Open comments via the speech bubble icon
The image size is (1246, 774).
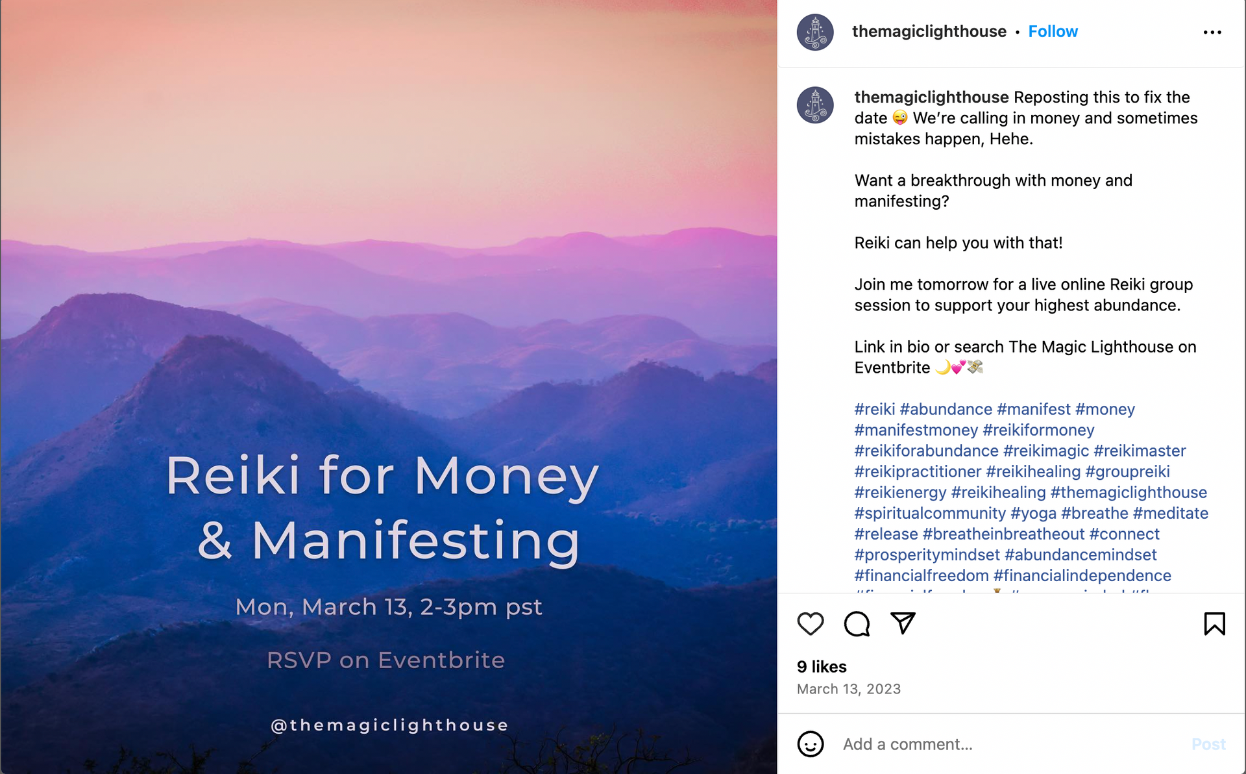pyautogui.click(x=857, y=624)
